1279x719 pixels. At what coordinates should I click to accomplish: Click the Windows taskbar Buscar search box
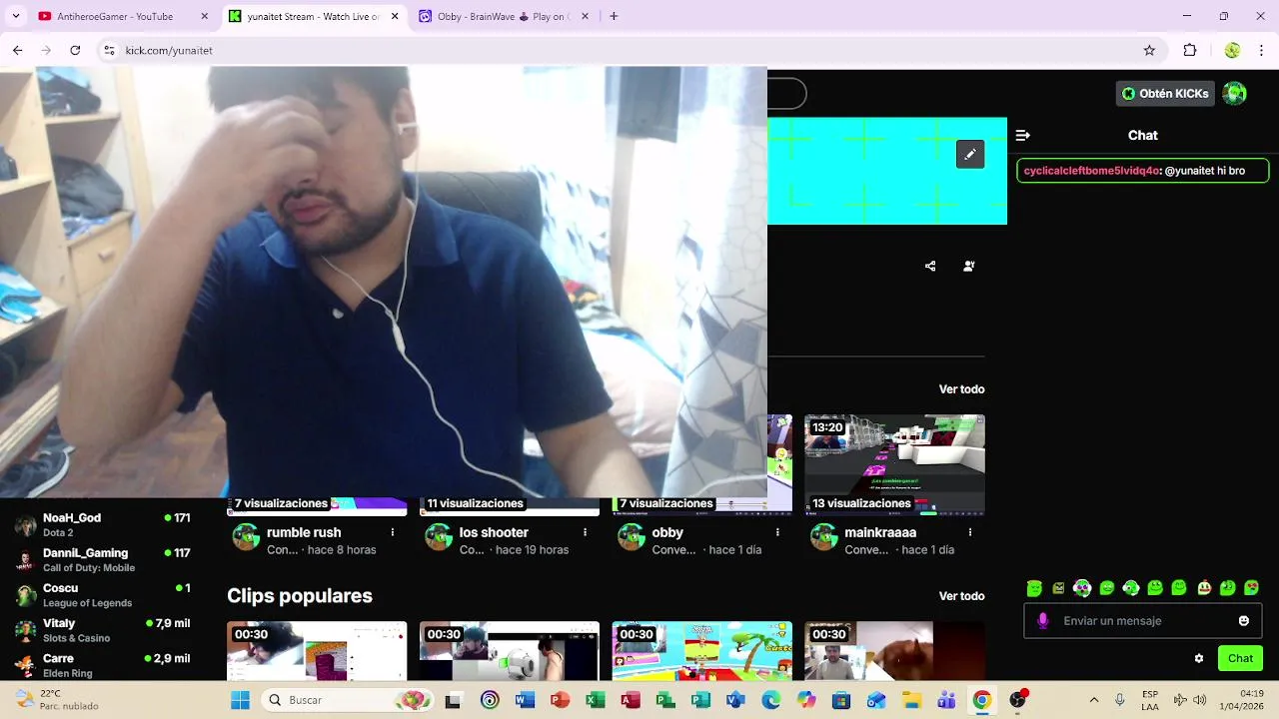pyautogui.click(x=346, y=700)
